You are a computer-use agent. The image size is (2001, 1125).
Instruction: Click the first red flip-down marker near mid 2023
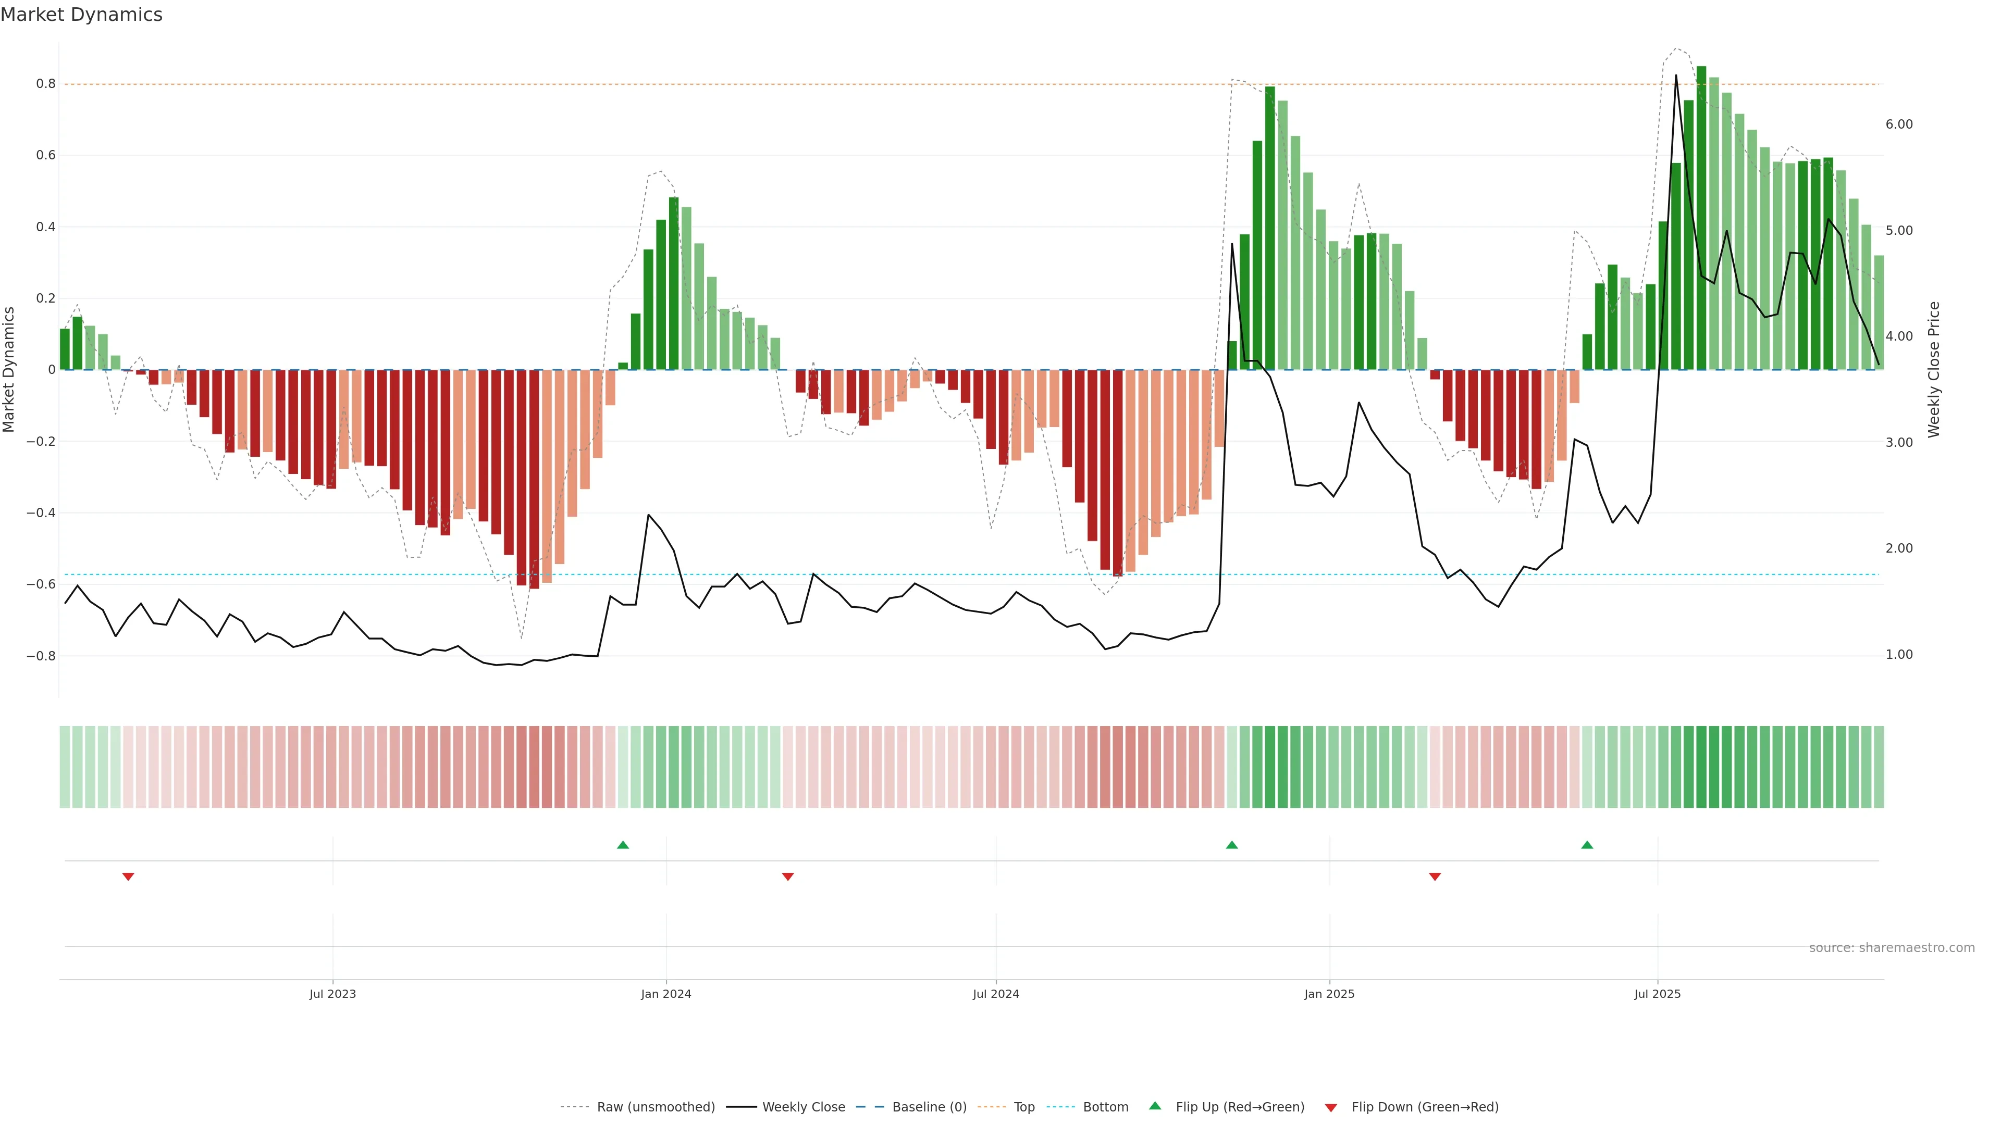pos(128,877)
